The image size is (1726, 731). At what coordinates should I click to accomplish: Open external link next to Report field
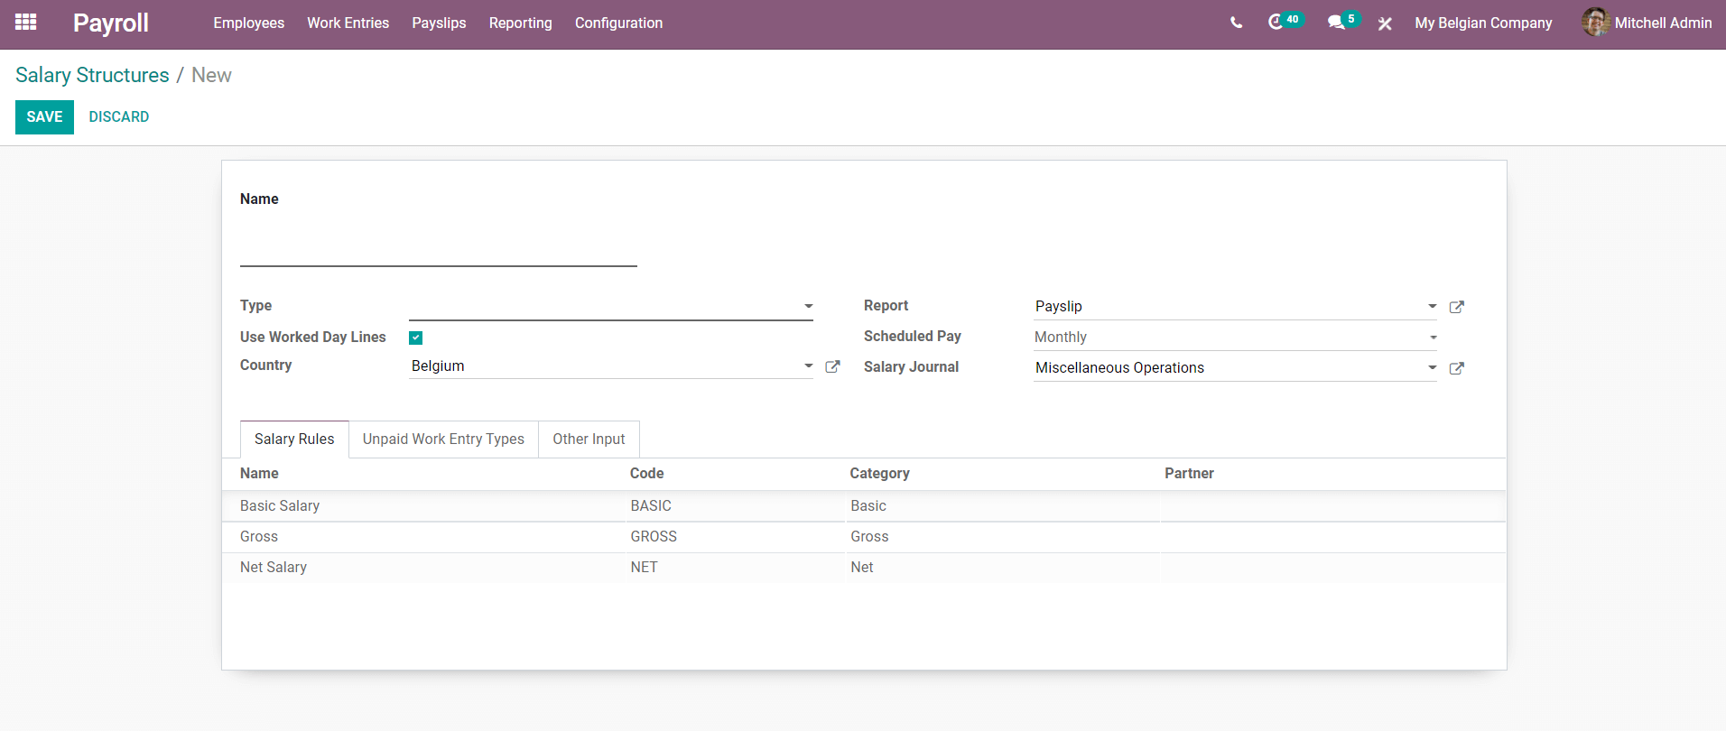(x=1456, y=307)
